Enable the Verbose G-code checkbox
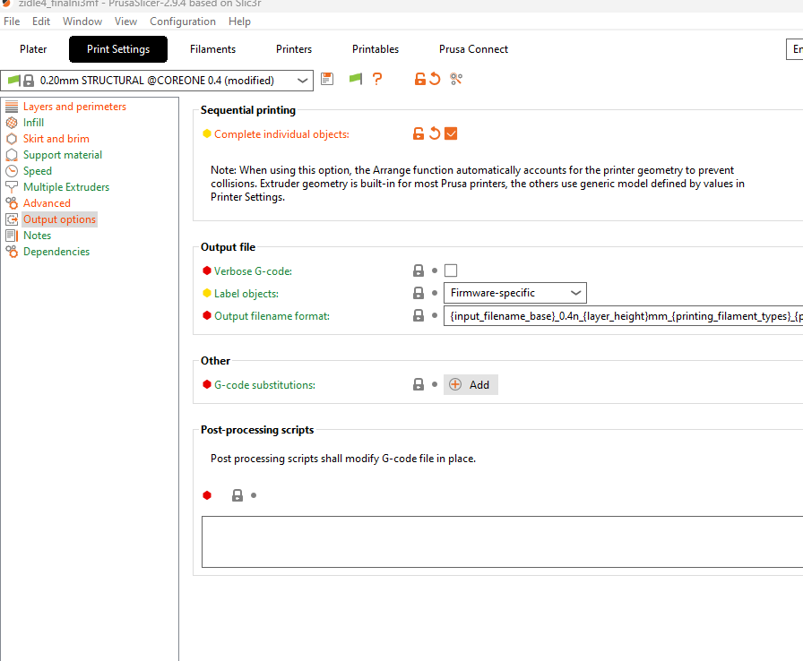 pyautogui.click(x=451, y=270)
